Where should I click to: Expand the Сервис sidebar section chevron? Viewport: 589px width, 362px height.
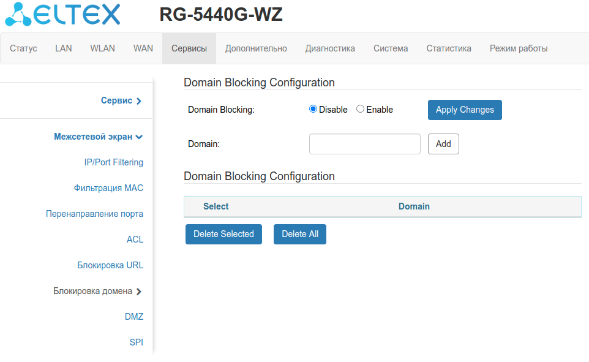pos(139,101)
